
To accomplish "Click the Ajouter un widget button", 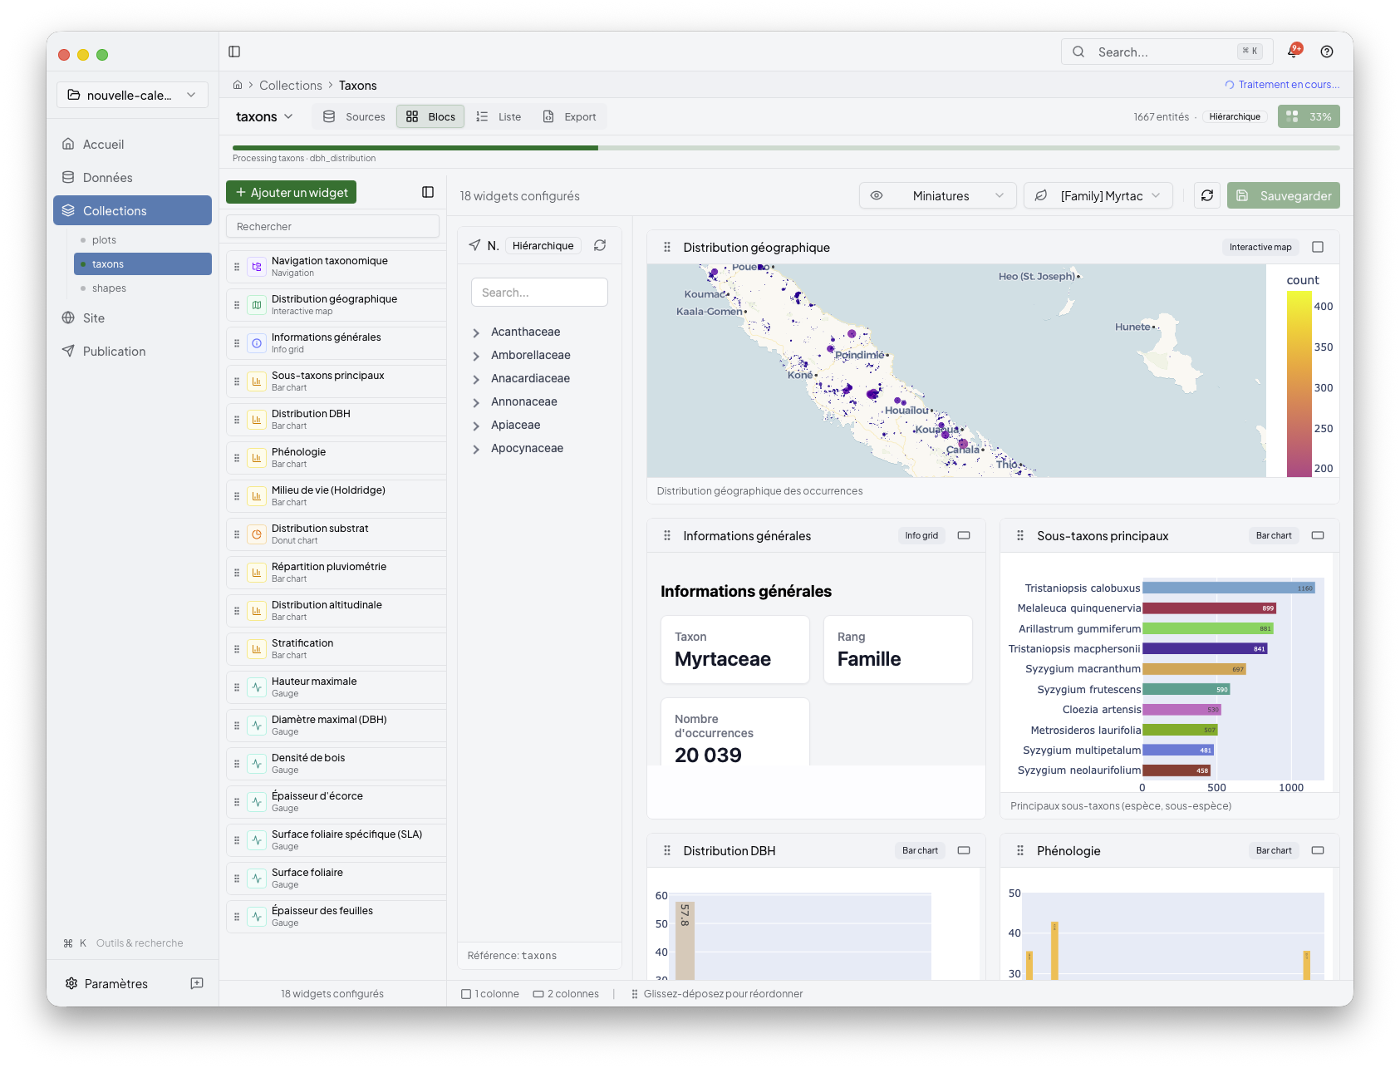I will pos(291,192).
